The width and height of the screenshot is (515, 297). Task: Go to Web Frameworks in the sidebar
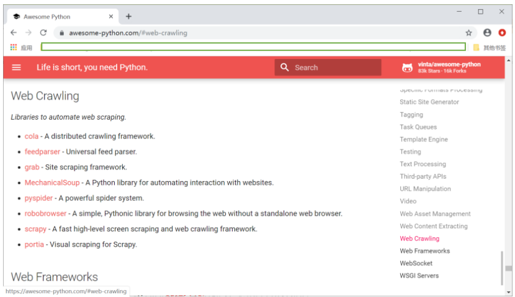tap(424, 251)
